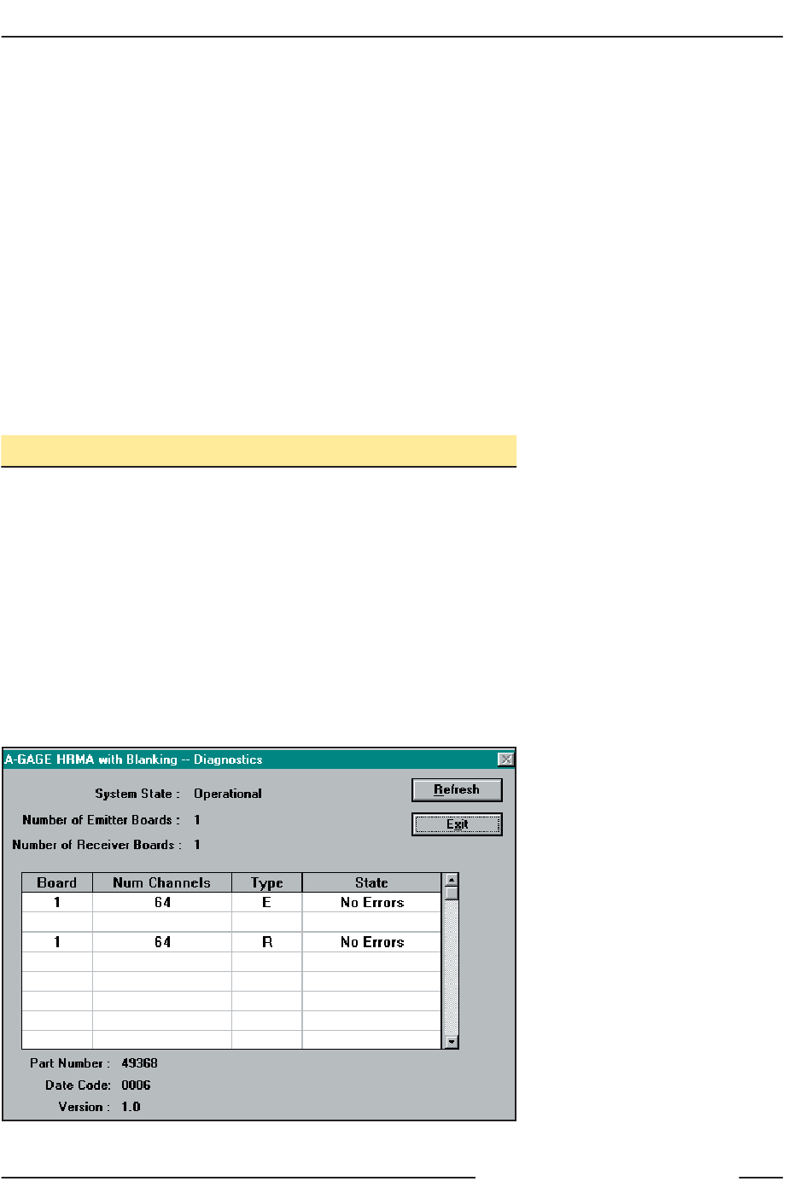811x1193 pixels.
Task: Click the table scrollbar down arrow
Action: tap(452, 1042)
